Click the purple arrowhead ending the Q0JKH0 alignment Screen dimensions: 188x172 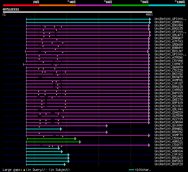(107, 126)
